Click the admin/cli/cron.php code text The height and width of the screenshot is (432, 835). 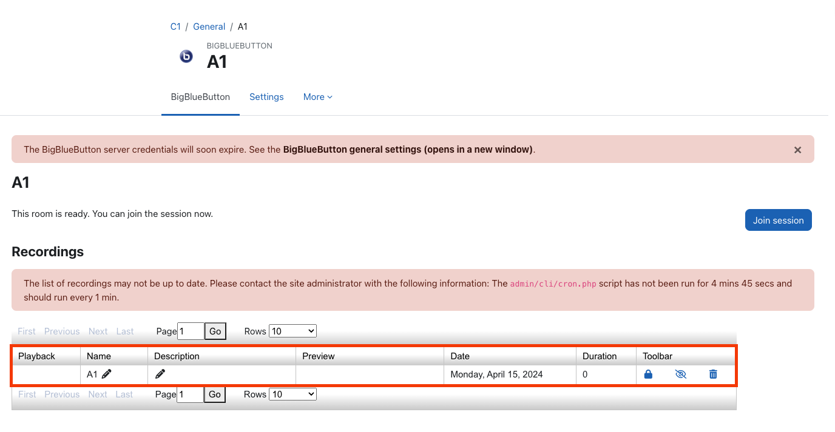(553, 284)
